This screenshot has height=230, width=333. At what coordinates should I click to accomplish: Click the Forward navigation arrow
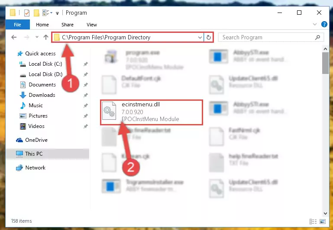(26, 37)
